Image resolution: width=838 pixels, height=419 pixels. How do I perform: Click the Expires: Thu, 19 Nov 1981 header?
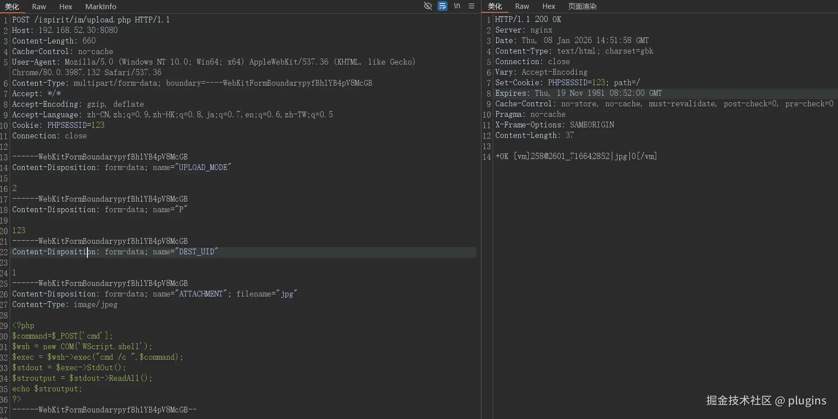click(579, 93)
